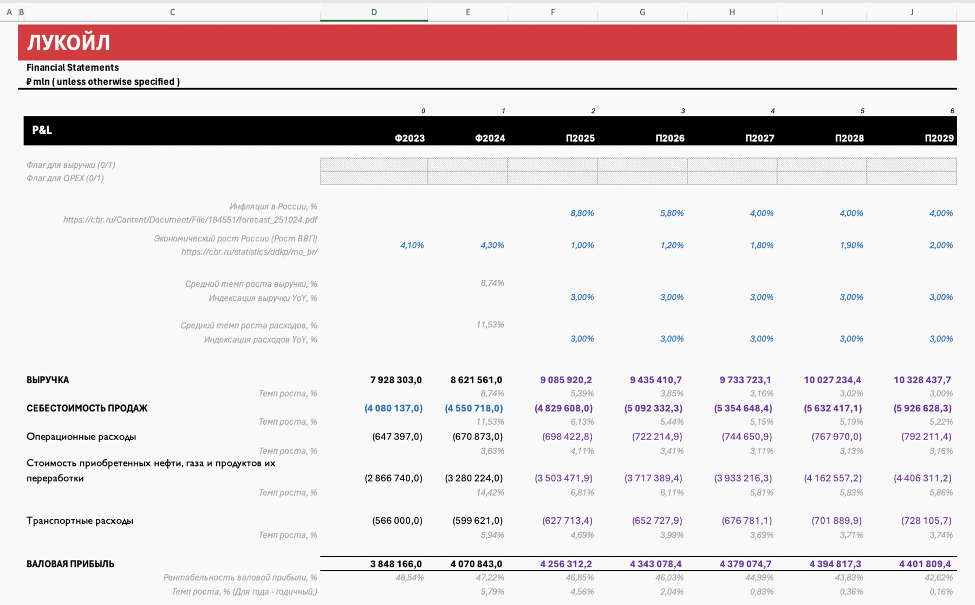
Task: Select the 4,30% GDP growth value
Action: tap(492, 245)
